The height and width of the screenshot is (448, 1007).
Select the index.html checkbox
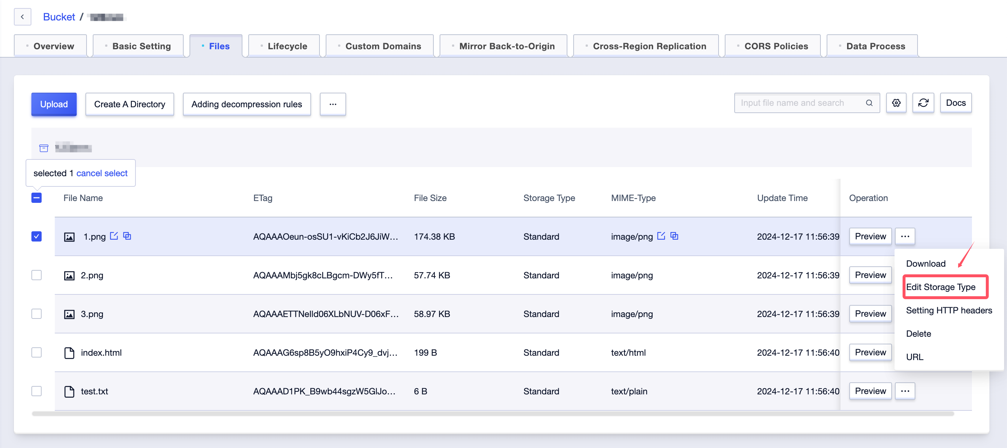coord(37,352)
